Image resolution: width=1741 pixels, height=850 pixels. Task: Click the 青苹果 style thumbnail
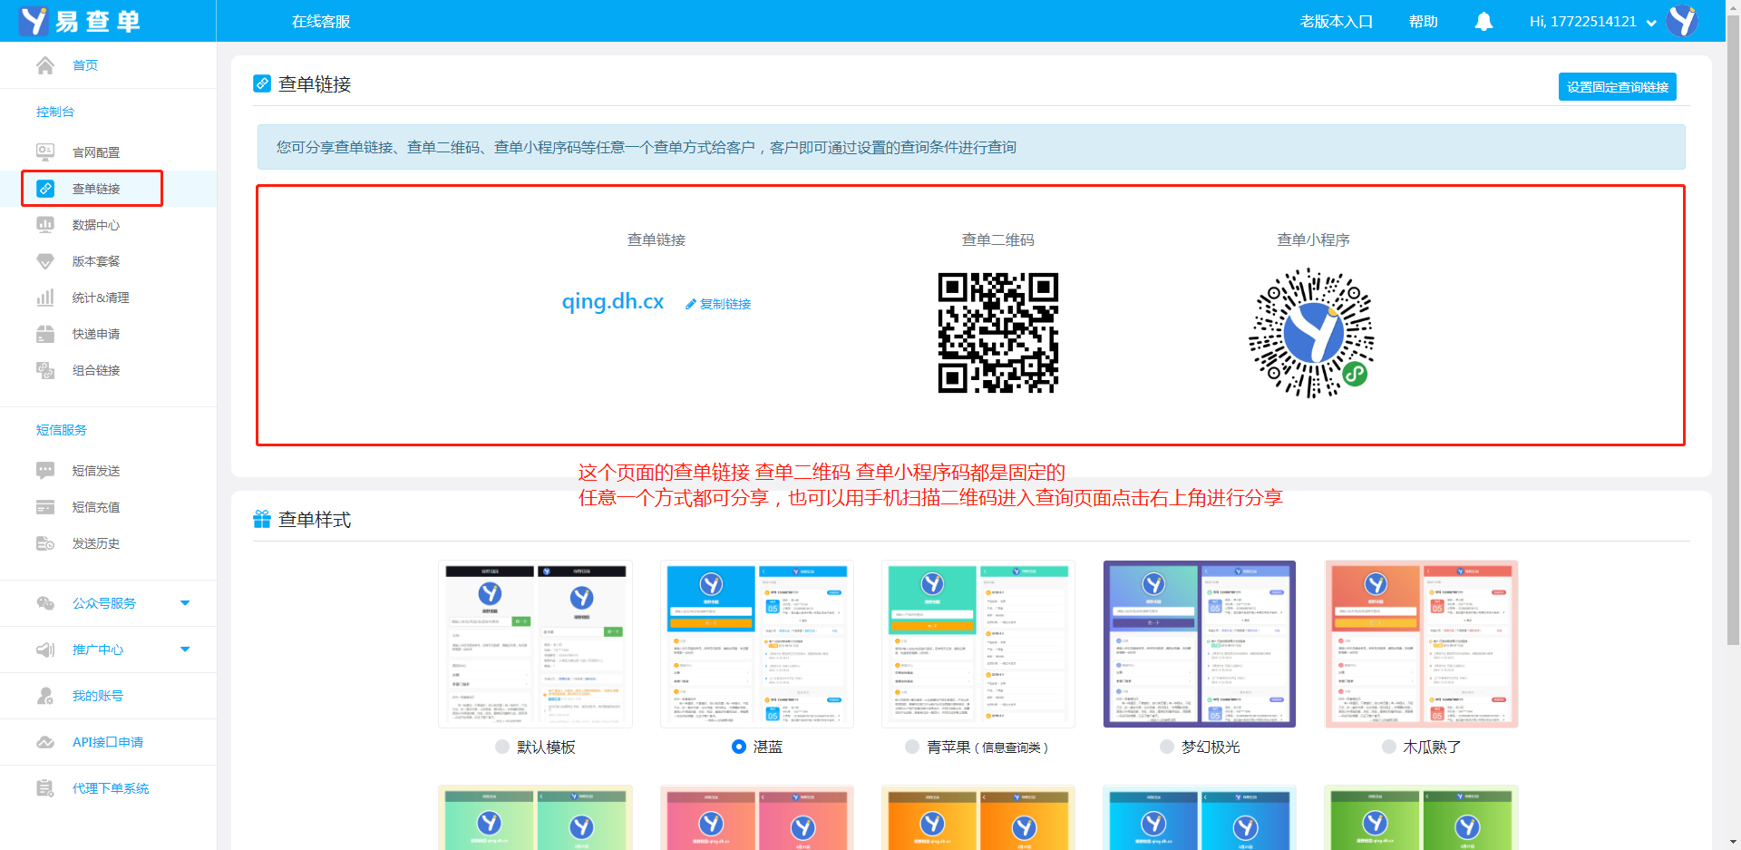(978, 644)
